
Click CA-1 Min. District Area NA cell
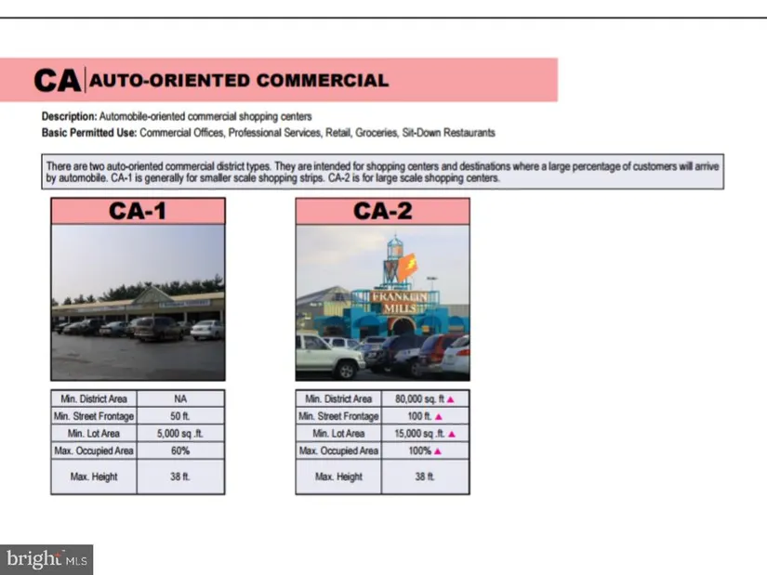point(180,399)
